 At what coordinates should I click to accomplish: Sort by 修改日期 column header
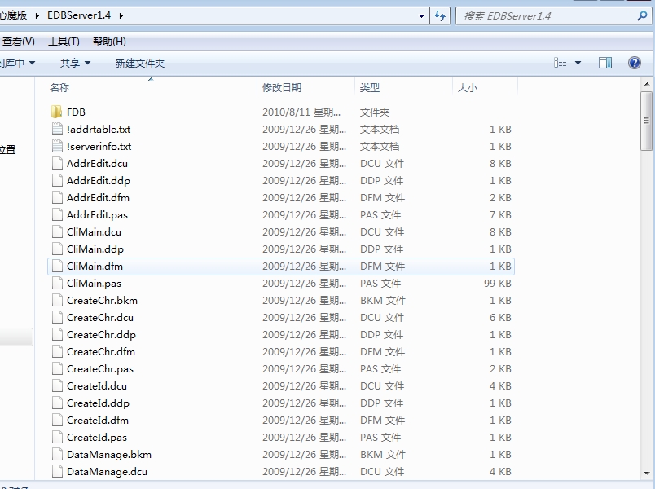tap(282, 87)
